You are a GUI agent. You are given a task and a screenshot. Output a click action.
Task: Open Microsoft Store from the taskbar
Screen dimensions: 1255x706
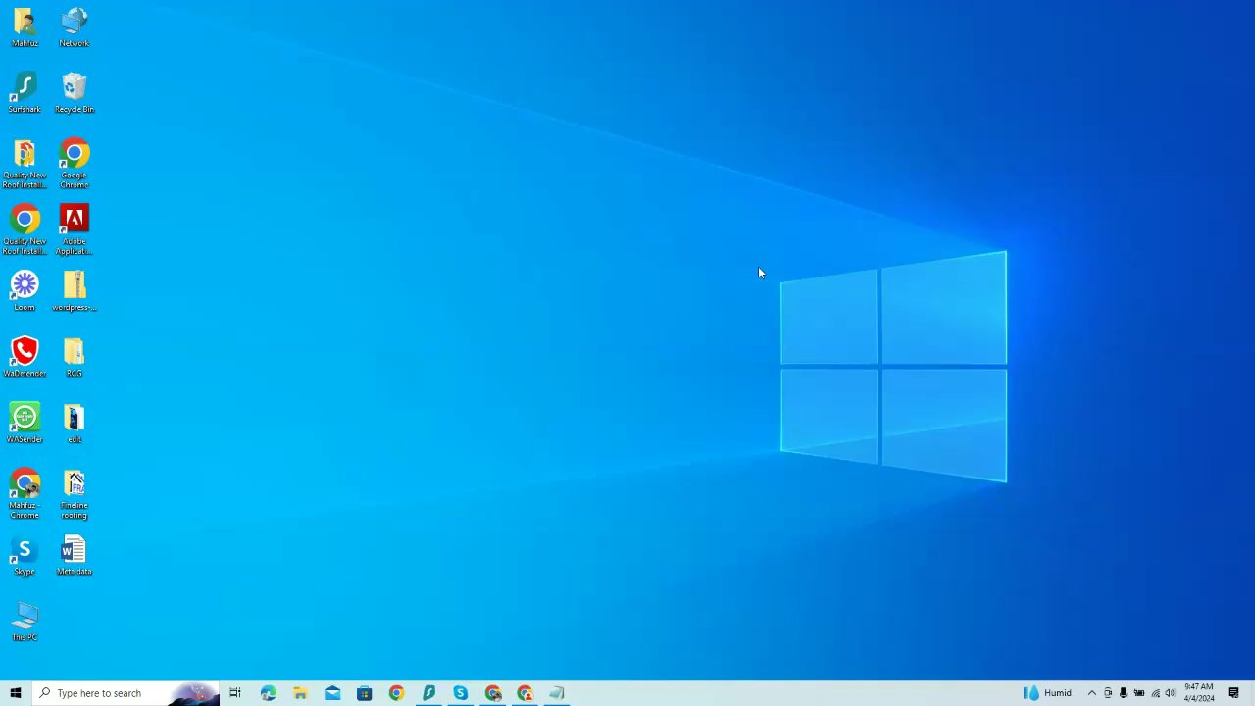pyautogui.click(x=364, y=693)
